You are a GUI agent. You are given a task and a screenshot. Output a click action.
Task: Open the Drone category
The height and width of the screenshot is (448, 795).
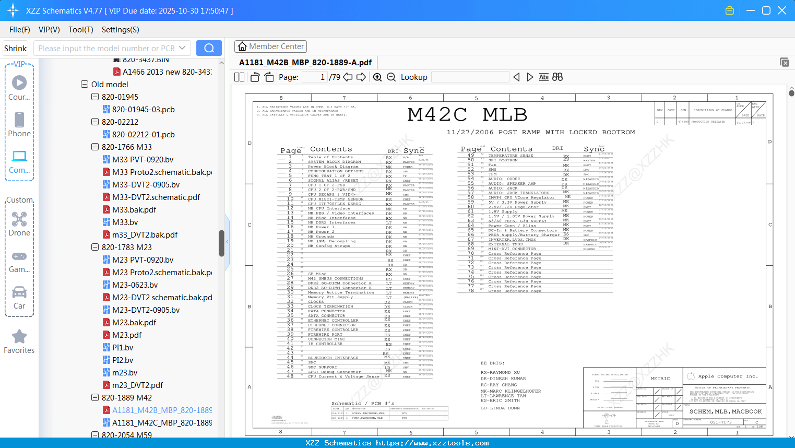19,223
